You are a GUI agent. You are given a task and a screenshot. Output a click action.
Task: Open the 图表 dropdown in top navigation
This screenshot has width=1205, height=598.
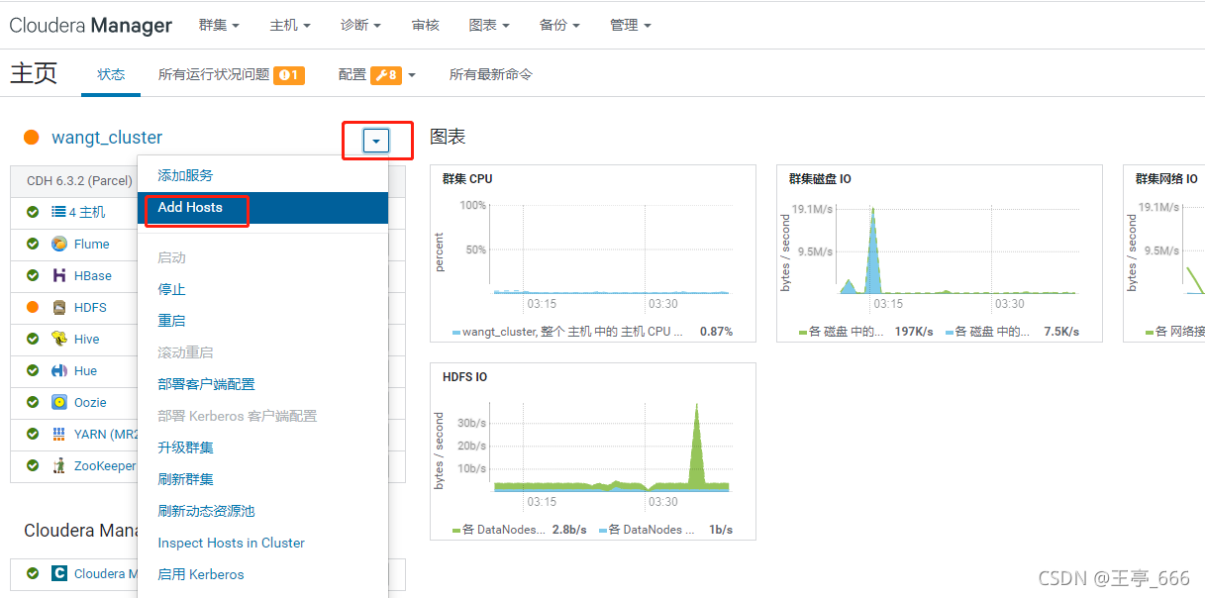click(490, 25)
